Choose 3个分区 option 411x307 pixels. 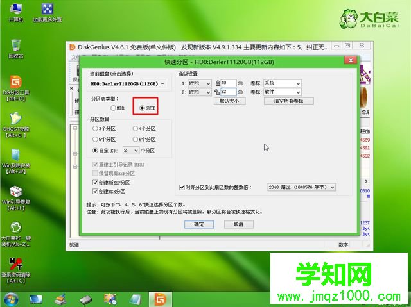coord(104,129)
